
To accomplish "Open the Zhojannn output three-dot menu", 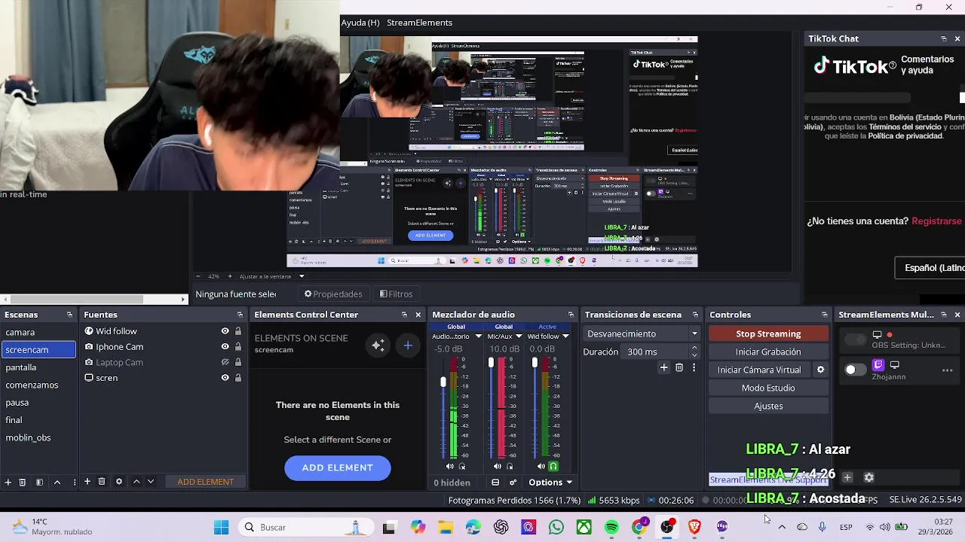I will (948, 370).
